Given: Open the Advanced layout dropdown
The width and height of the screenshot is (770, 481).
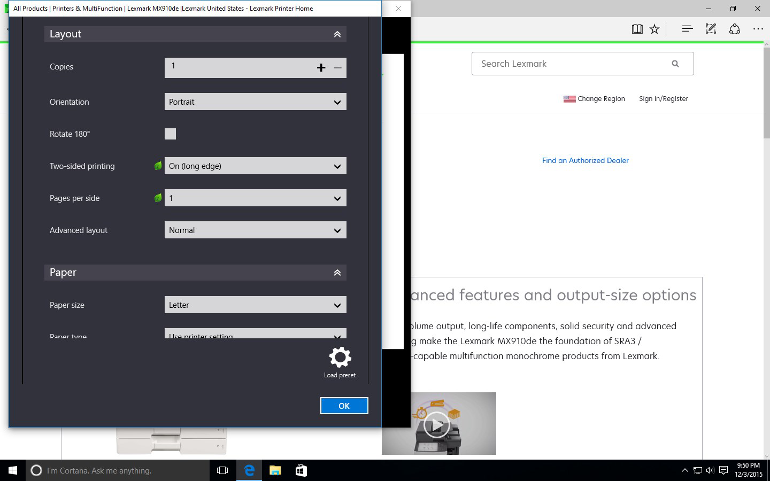Looking at the screenshot, I should tap(255, 230).
